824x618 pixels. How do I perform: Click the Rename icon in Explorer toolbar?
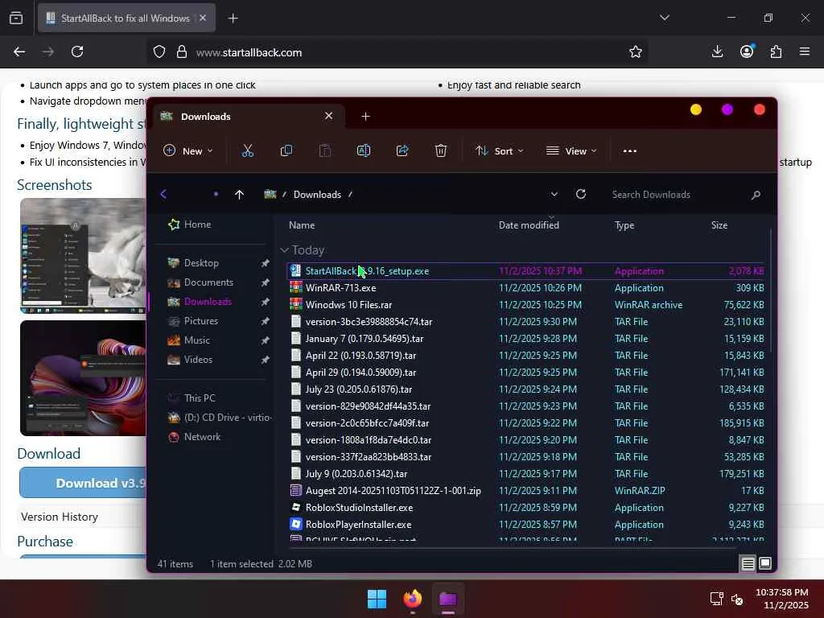364,150
